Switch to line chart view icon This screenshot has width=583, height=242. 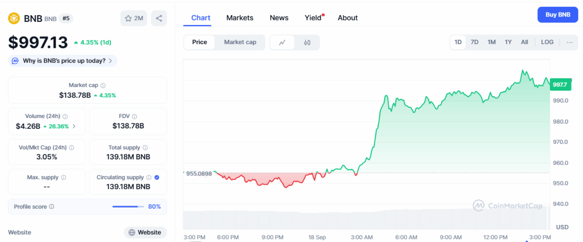(282, 42)
